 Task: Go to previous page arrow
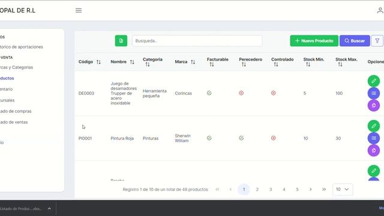point(230,190)
